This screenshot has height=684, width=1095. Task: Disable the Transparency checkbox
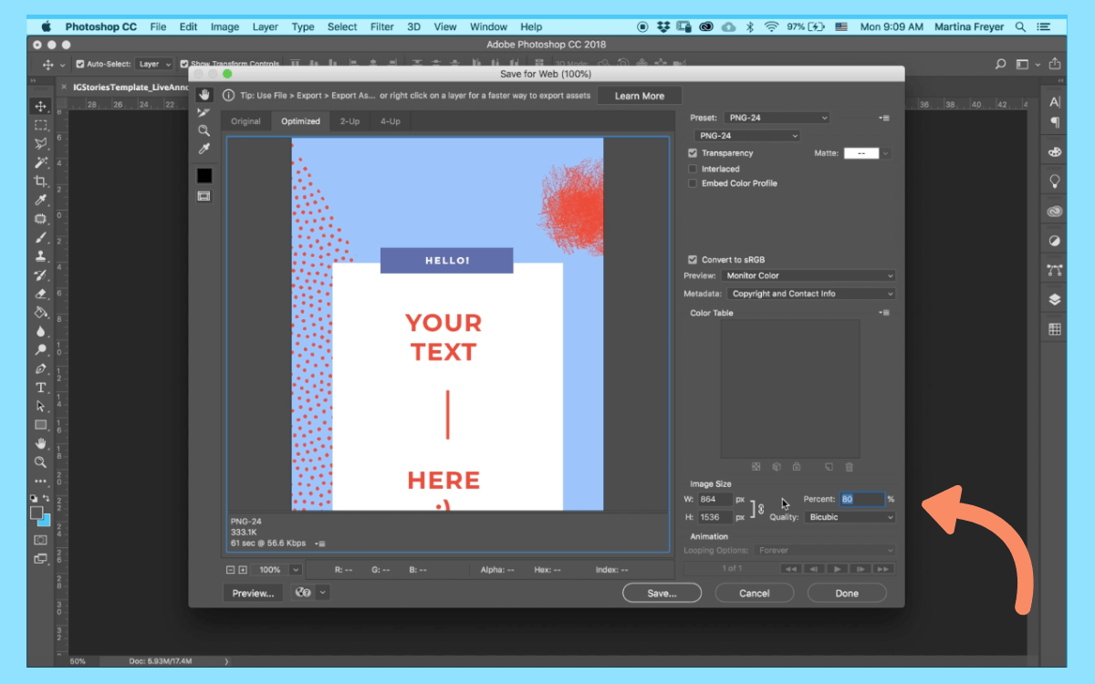pos(692,153)
